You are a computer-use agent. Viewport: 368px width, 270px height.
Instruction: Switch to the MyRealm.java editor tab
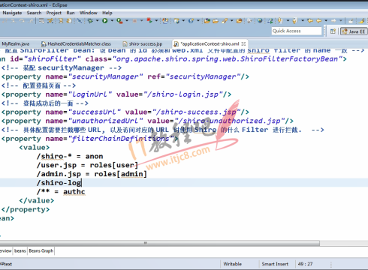tap(16, 44)
